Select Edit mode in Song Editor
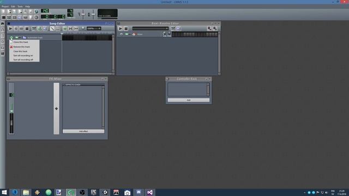The height and width of the screenshot is (196, 349). (x=58, y=28)
